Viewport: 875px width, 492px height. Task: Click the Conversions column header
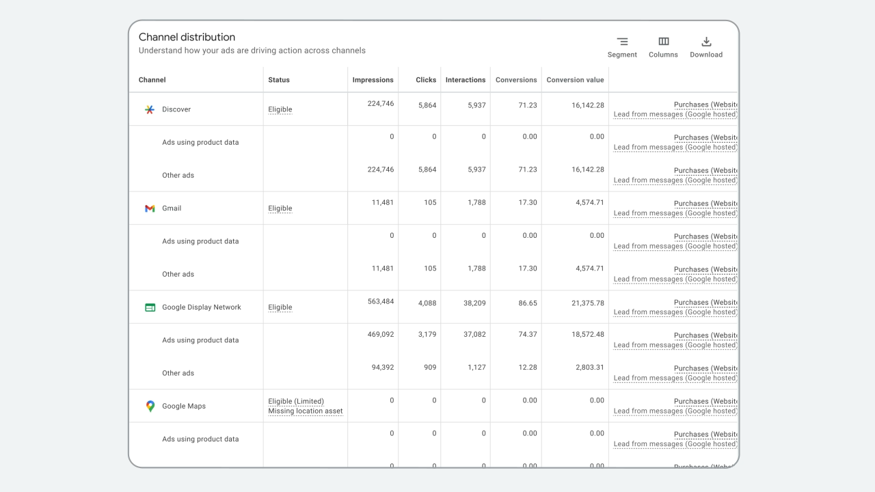pyautogui.click(x=516, y=80)
